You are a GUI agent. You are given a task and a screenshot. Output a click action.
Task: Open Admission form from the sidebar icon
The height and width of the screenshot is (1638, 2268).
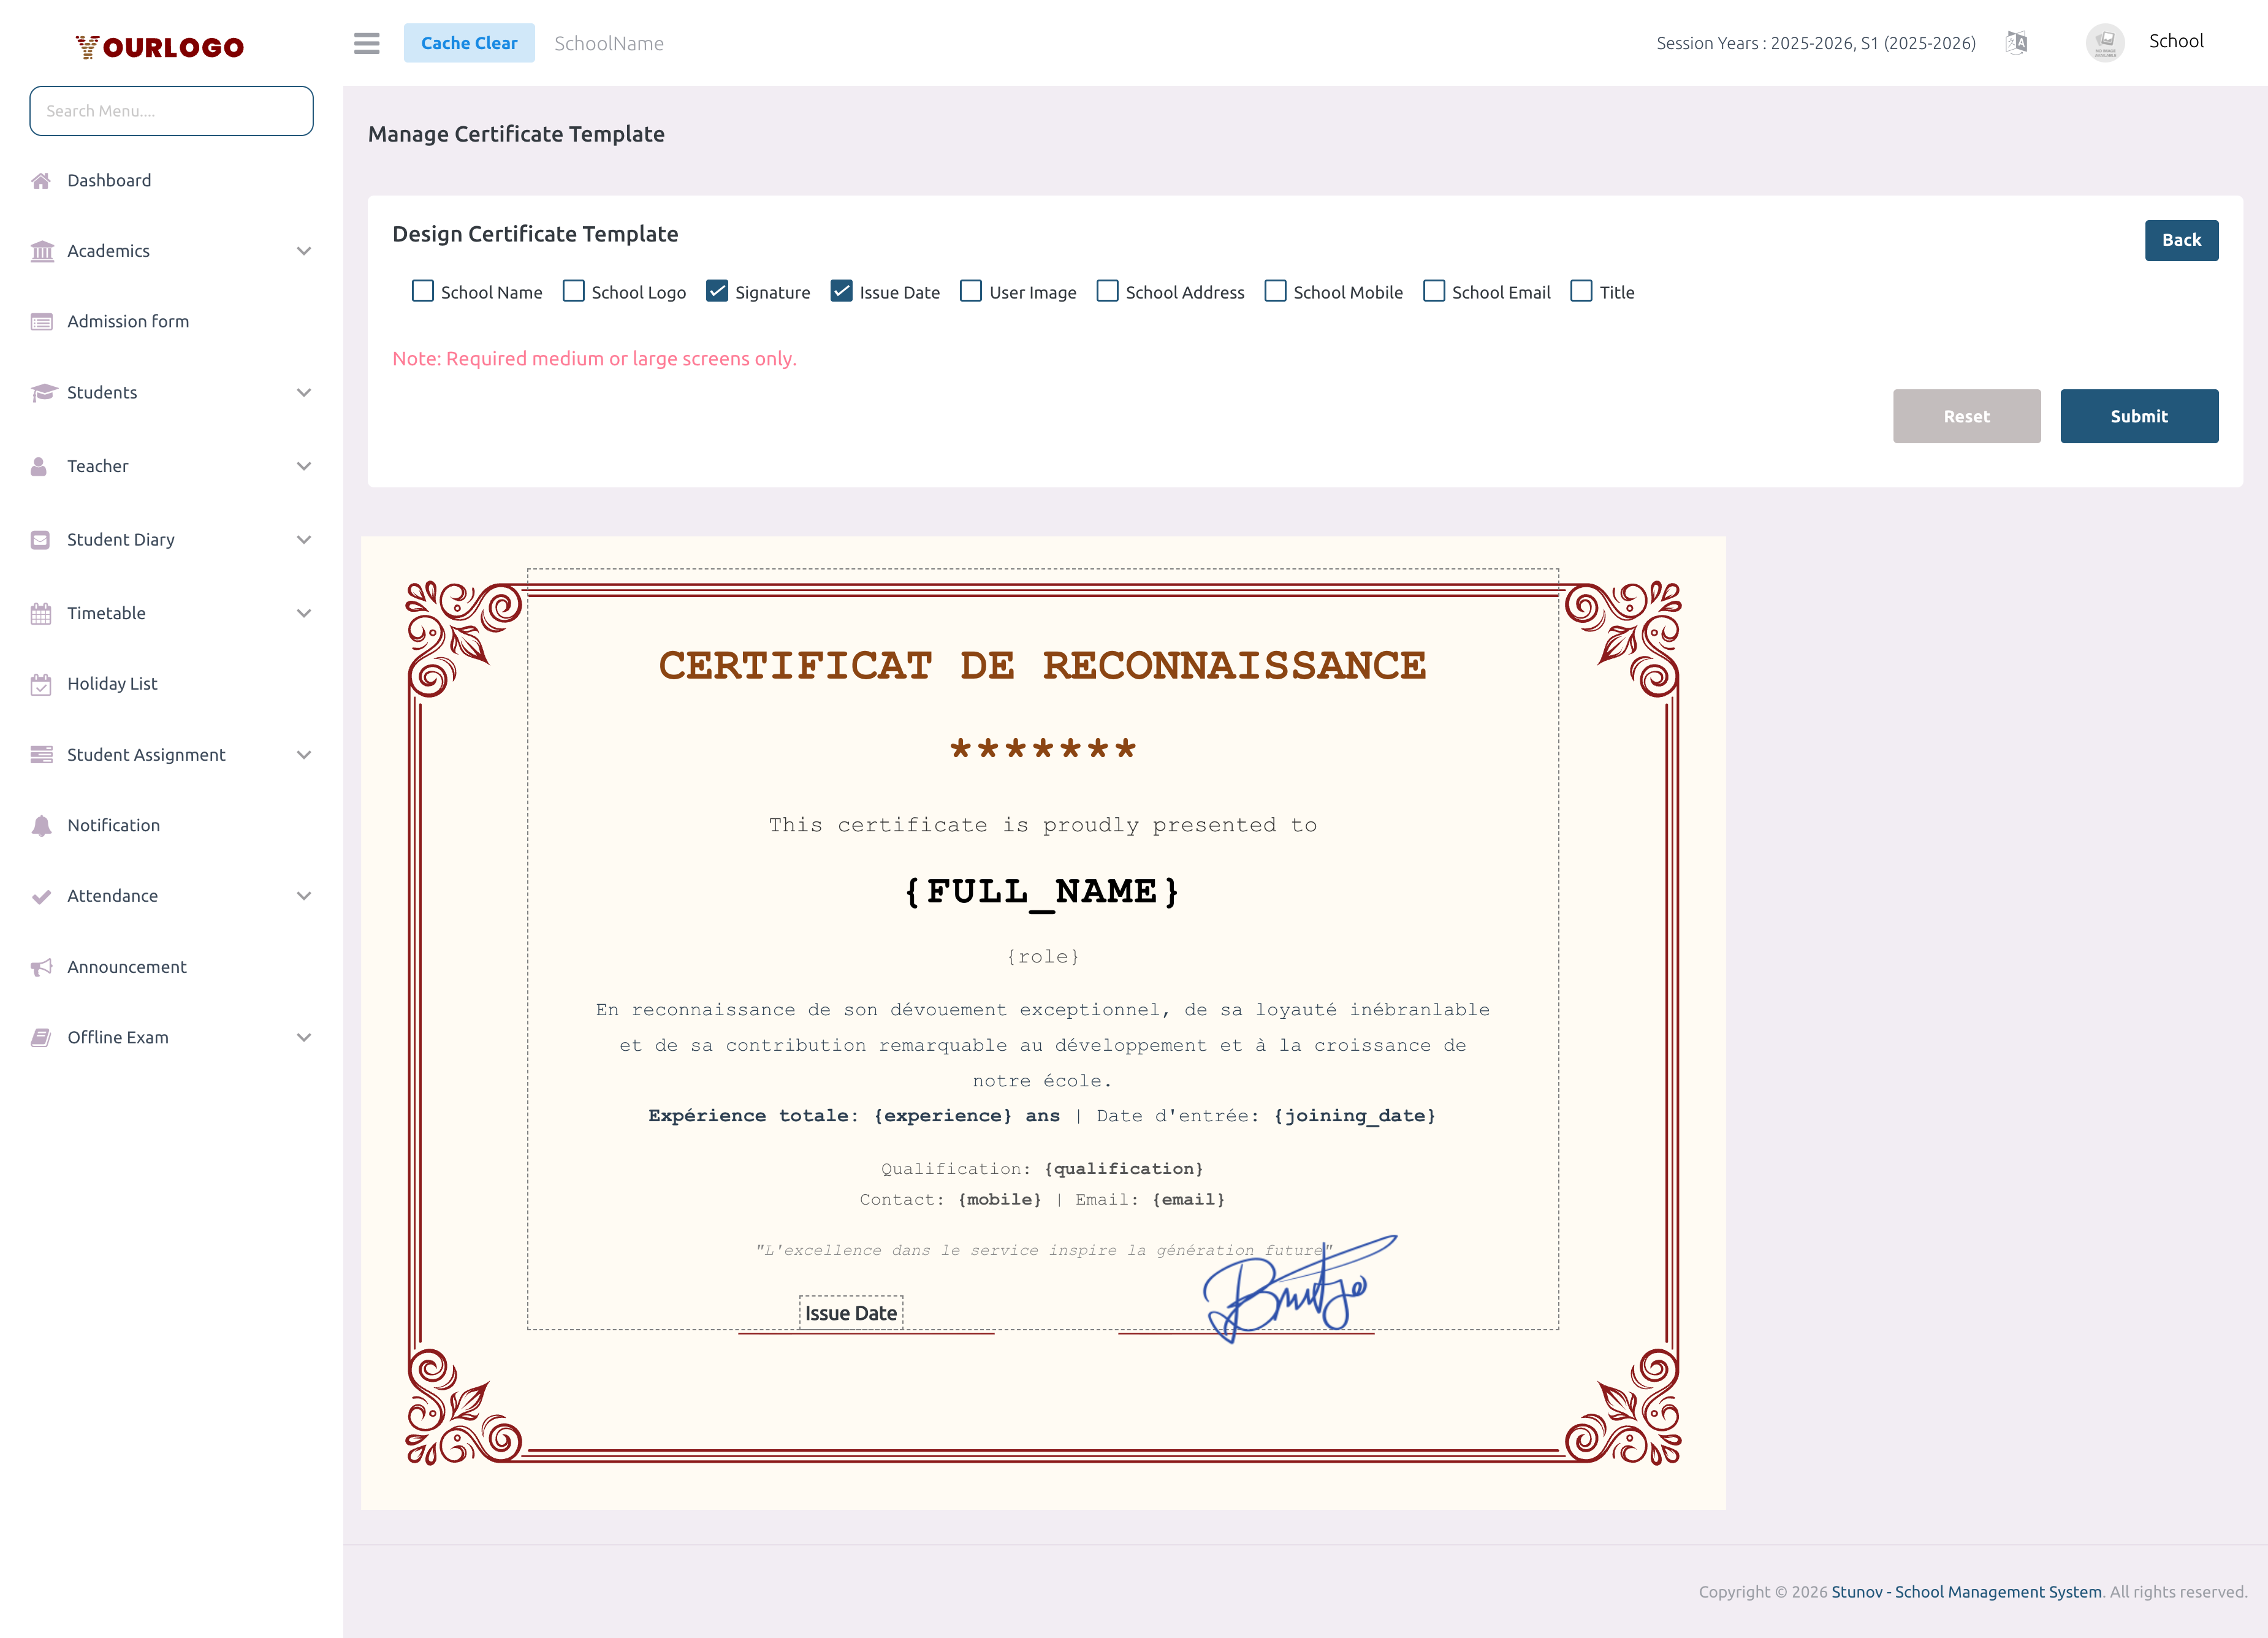coord(41,321)
